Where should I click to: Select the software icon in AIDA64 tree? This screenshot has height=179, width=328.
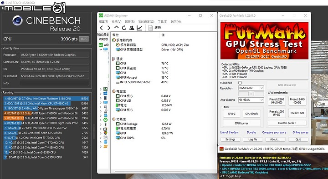pyautogui.click(x=105, y=129)
